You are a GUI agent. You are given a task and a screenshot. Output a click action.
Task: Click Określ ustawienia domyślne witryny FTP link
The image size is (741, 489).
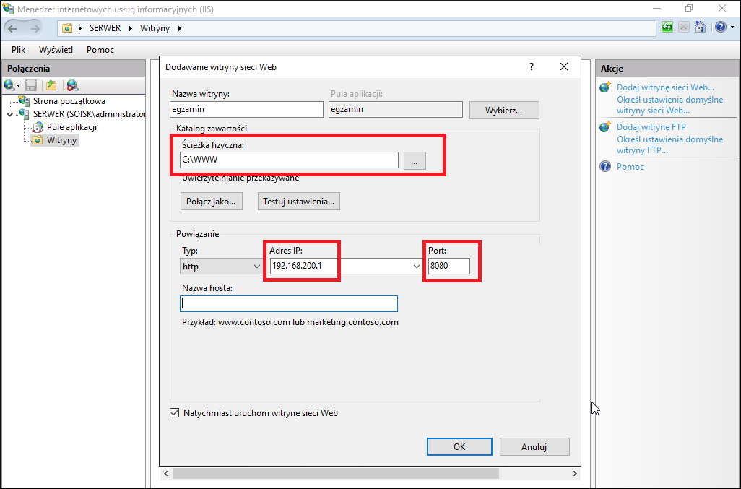(669, 144)
